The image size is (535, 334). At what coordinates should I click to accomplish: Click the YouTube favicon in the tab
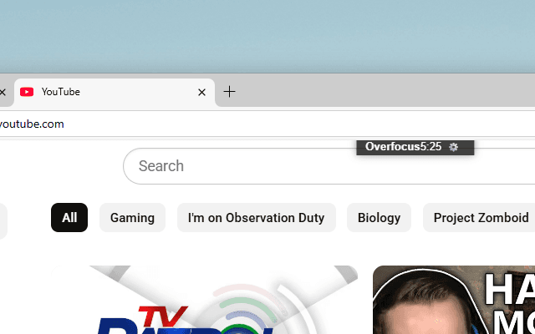(x=27, y=92)
